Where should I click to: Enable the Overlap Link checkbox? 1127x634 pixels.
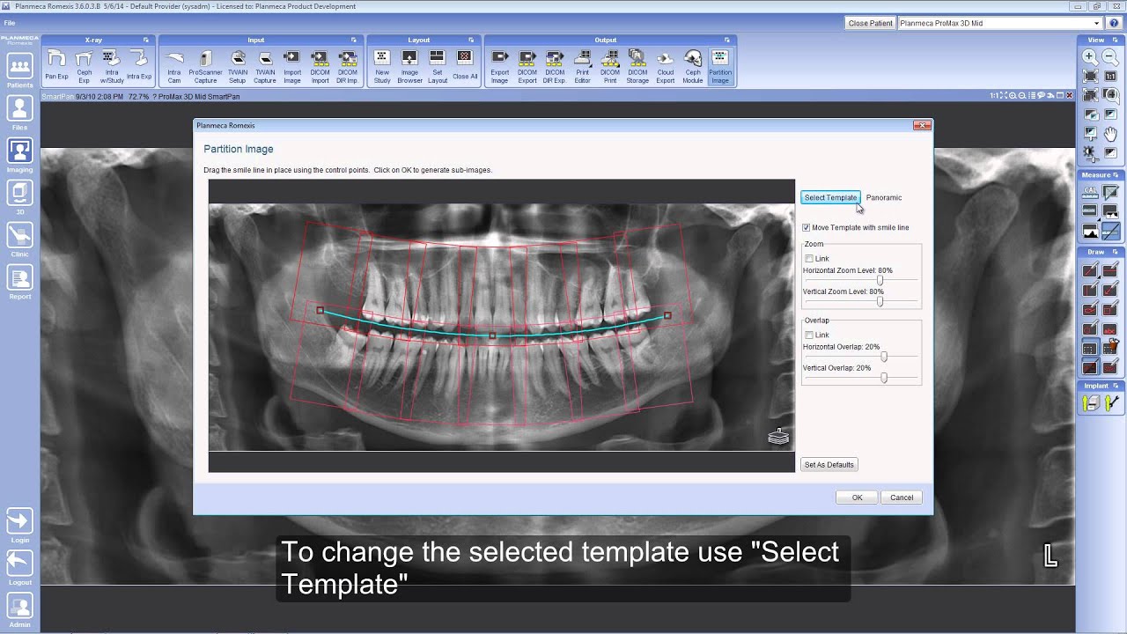coord(809,335)
